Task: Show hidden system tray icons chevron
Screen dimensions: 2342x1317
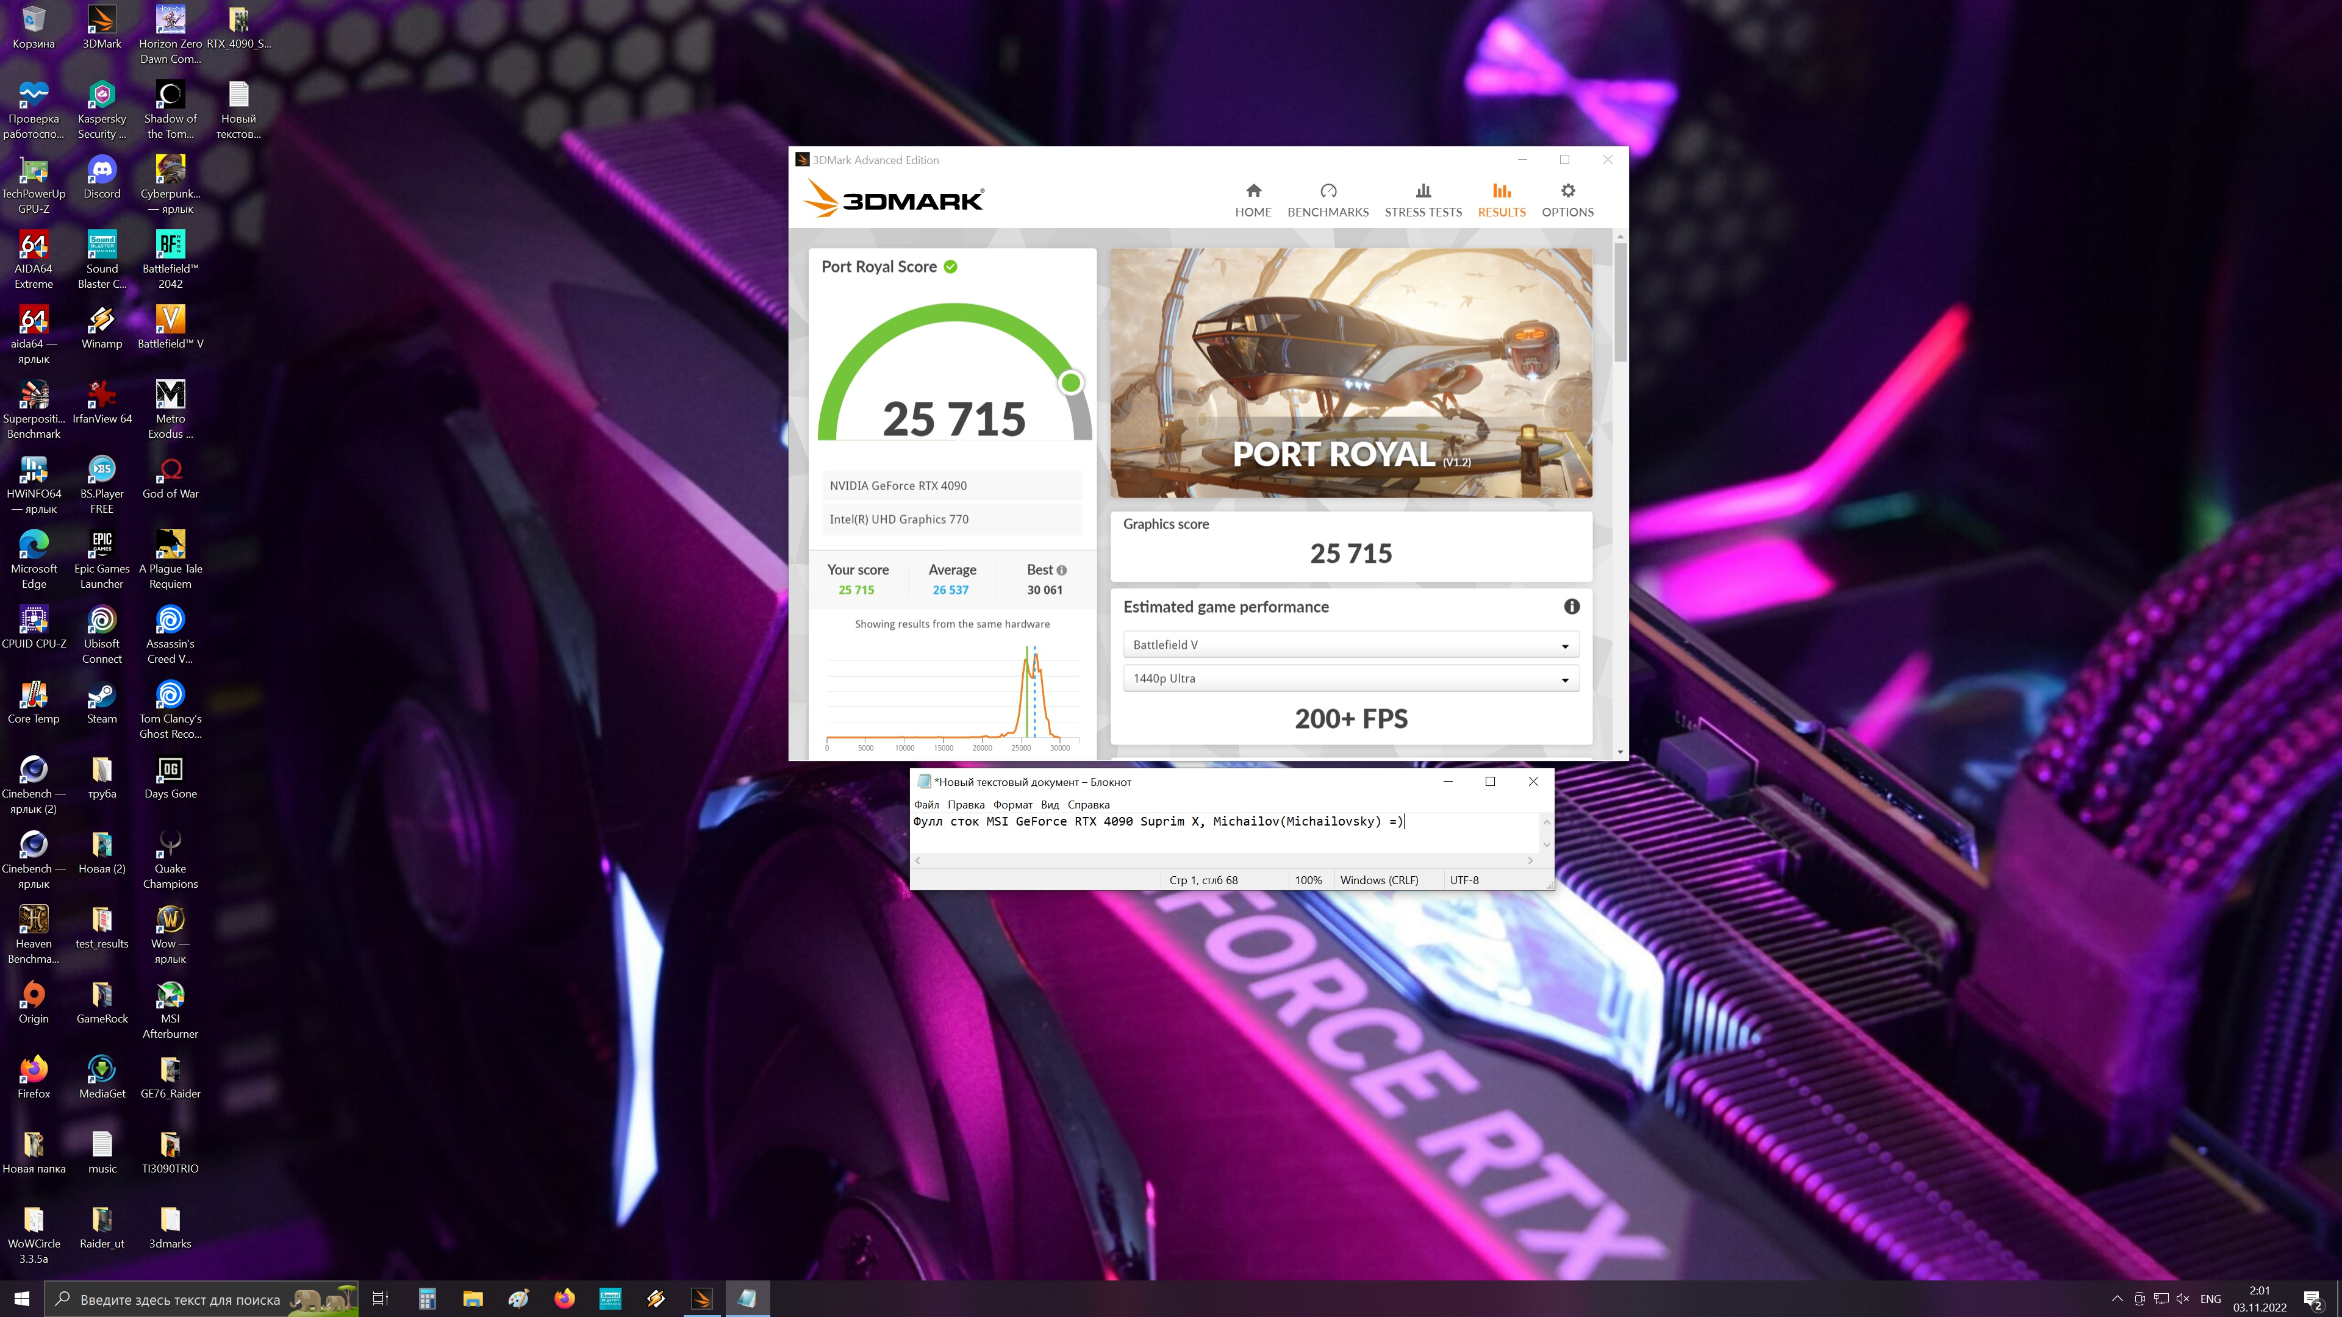Action: 2116,1298
